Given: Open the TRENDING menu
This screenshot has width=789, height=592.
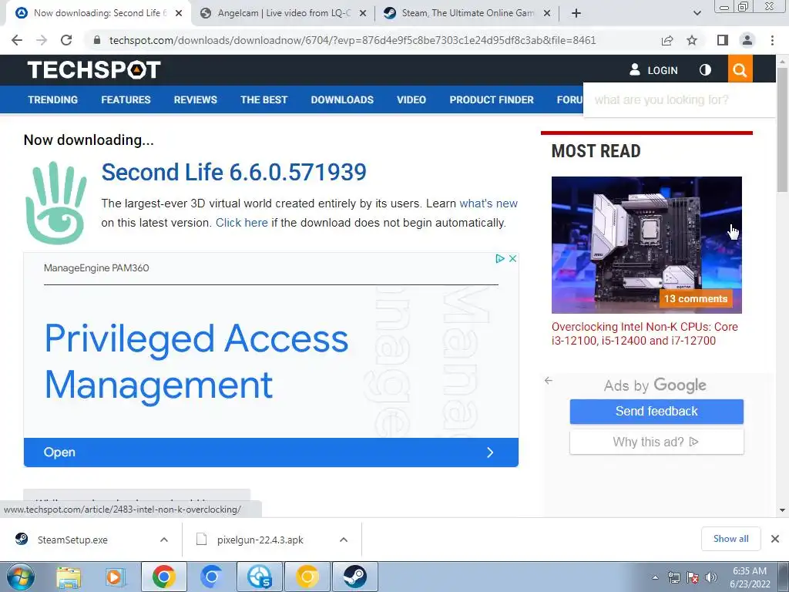Looking at the screenshot, I should click(53, 99).
